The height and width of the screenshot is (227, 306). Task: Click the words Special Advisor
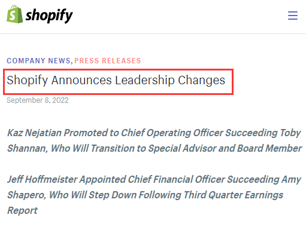pyautogui.click(x=182, y=148)
